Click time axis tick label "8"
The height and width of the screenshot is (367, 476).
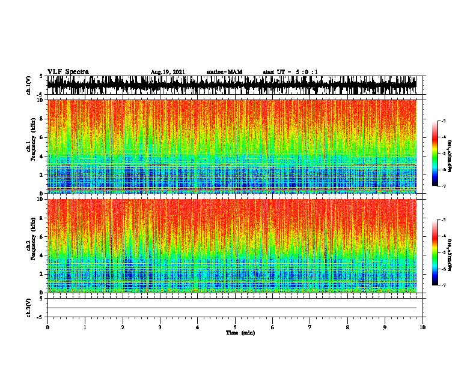click(x=347, y=327)
